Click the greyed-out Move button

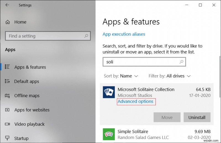167,117
